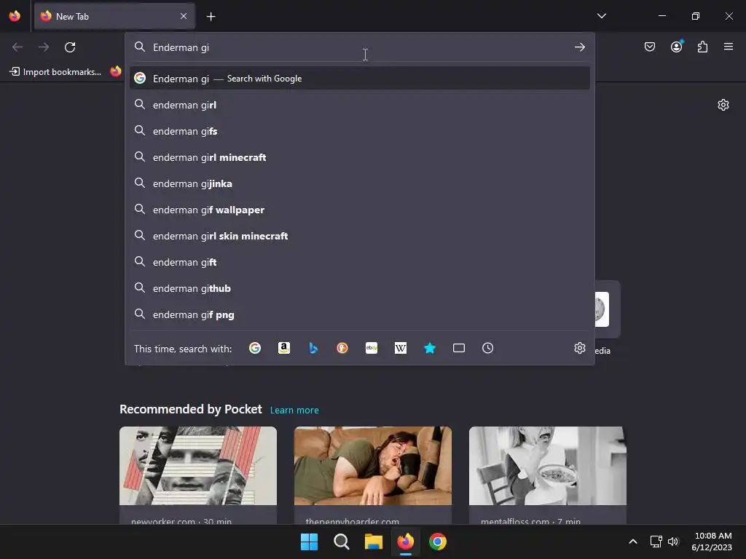Click the Go arrow in address bar
This screenshot has width=746, height=559.
coord(579,47)
